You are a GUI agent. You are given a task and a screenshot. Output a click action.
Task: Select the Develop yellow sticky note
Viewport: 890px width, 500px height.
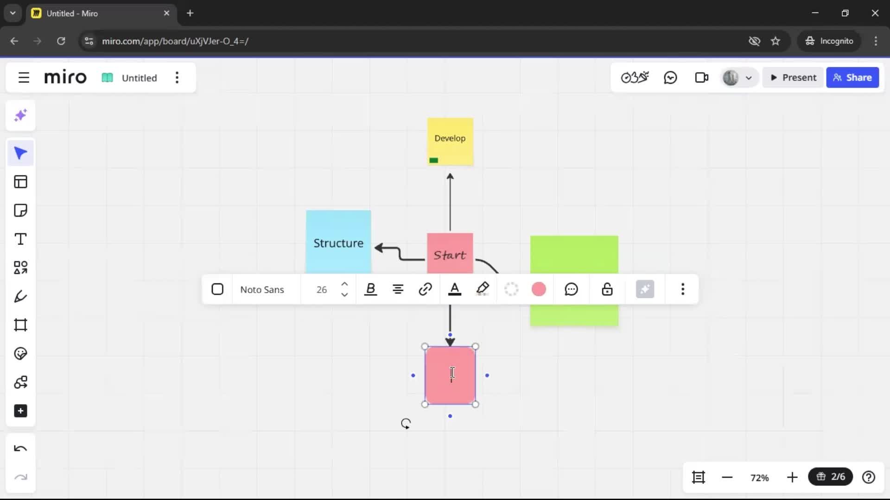click(x=450, y=141)
